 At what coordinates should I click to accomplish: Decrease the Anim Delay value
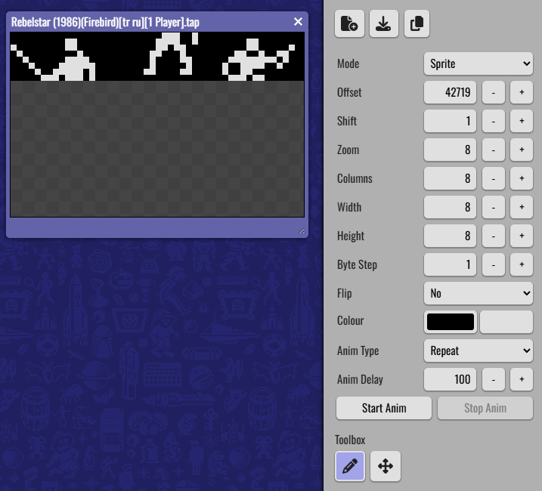point(494,379)
